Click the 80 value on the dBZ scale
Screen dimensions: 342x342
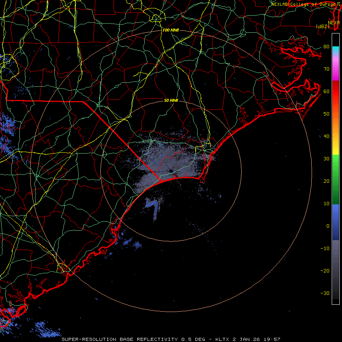click(326, 46)
